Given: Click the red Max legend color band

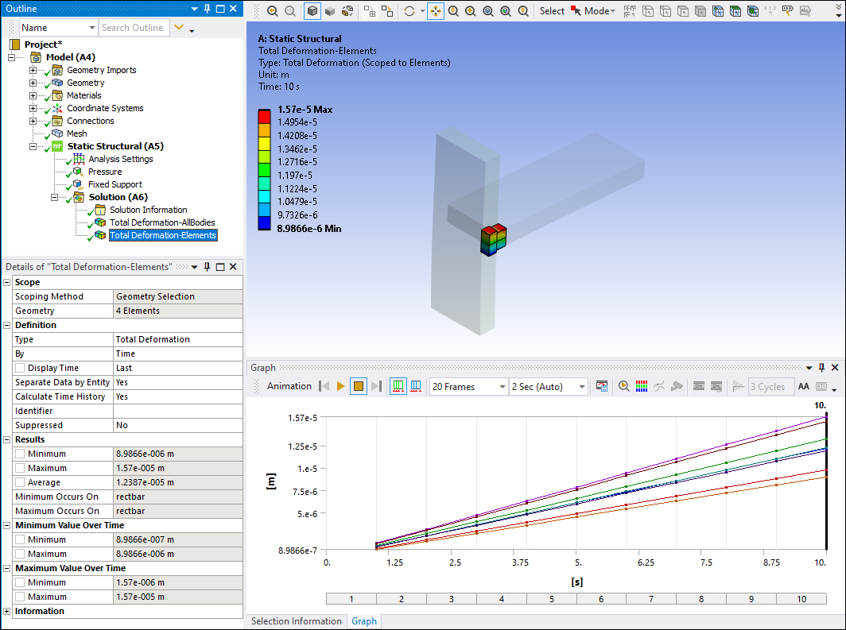Looking at the screenshot, I should point(264,115).
